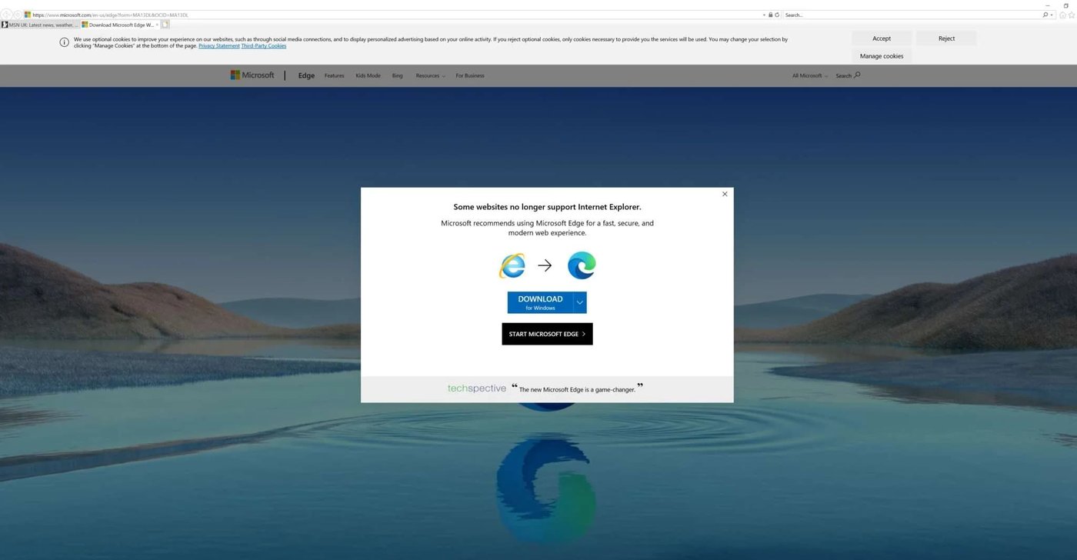Reject optional cookies
Screen dimensions: 1077x560
(x=946, y=38)
